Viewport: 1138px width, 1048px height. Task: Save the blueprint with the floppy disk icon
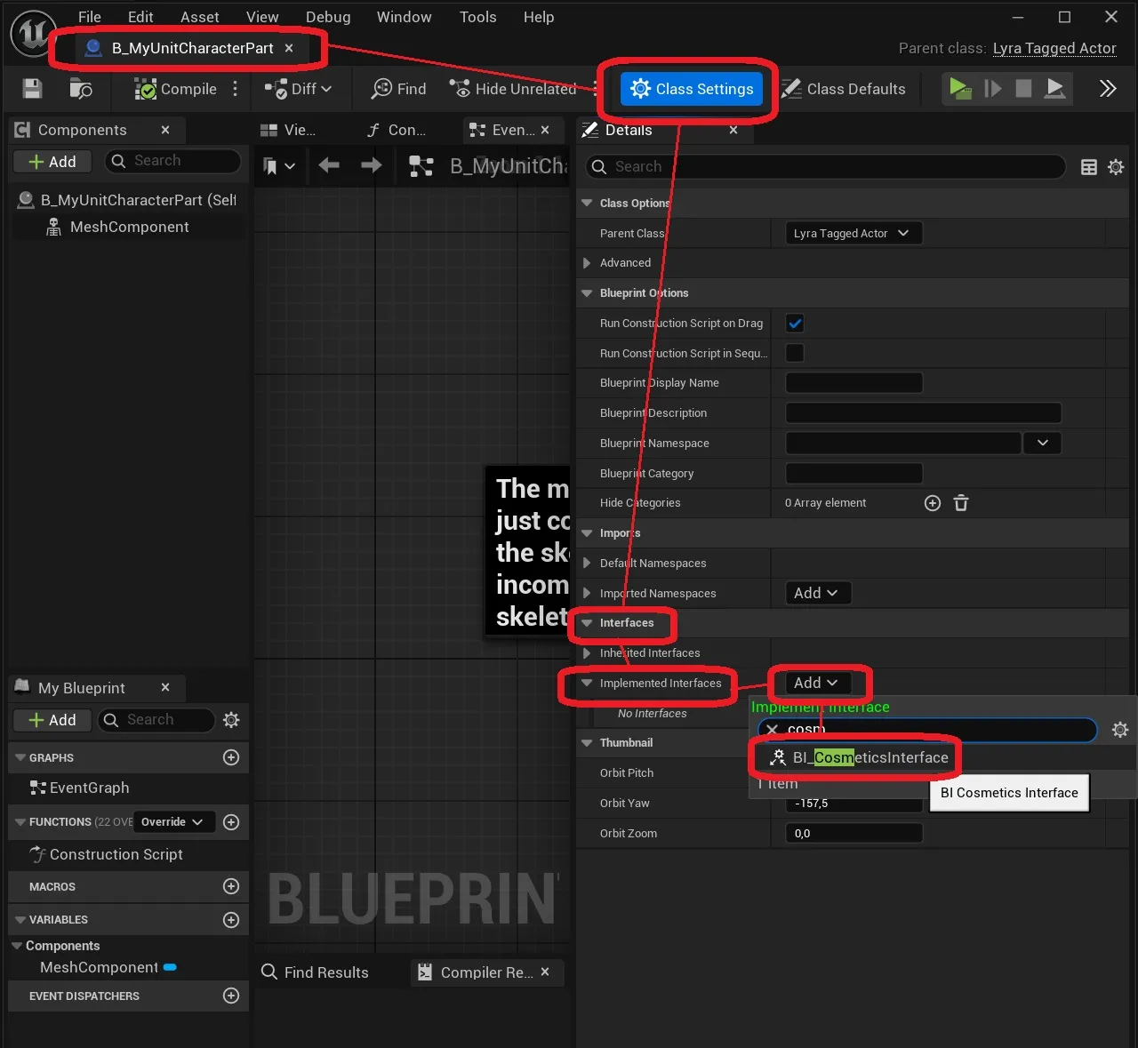tap(32, 88)
